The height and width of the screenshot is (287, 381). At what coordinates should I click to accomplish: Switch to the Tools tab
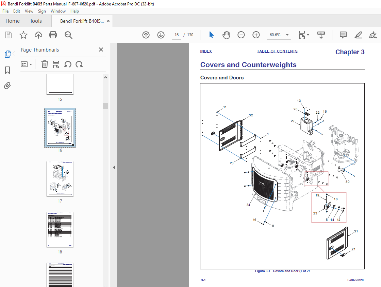(x=36, y=21)
